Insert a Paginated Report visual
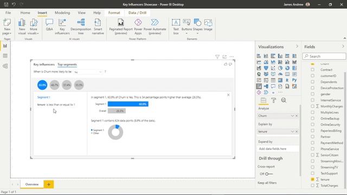Image resolution: width=347 pixels, height=195 pixels. (121, 27)
